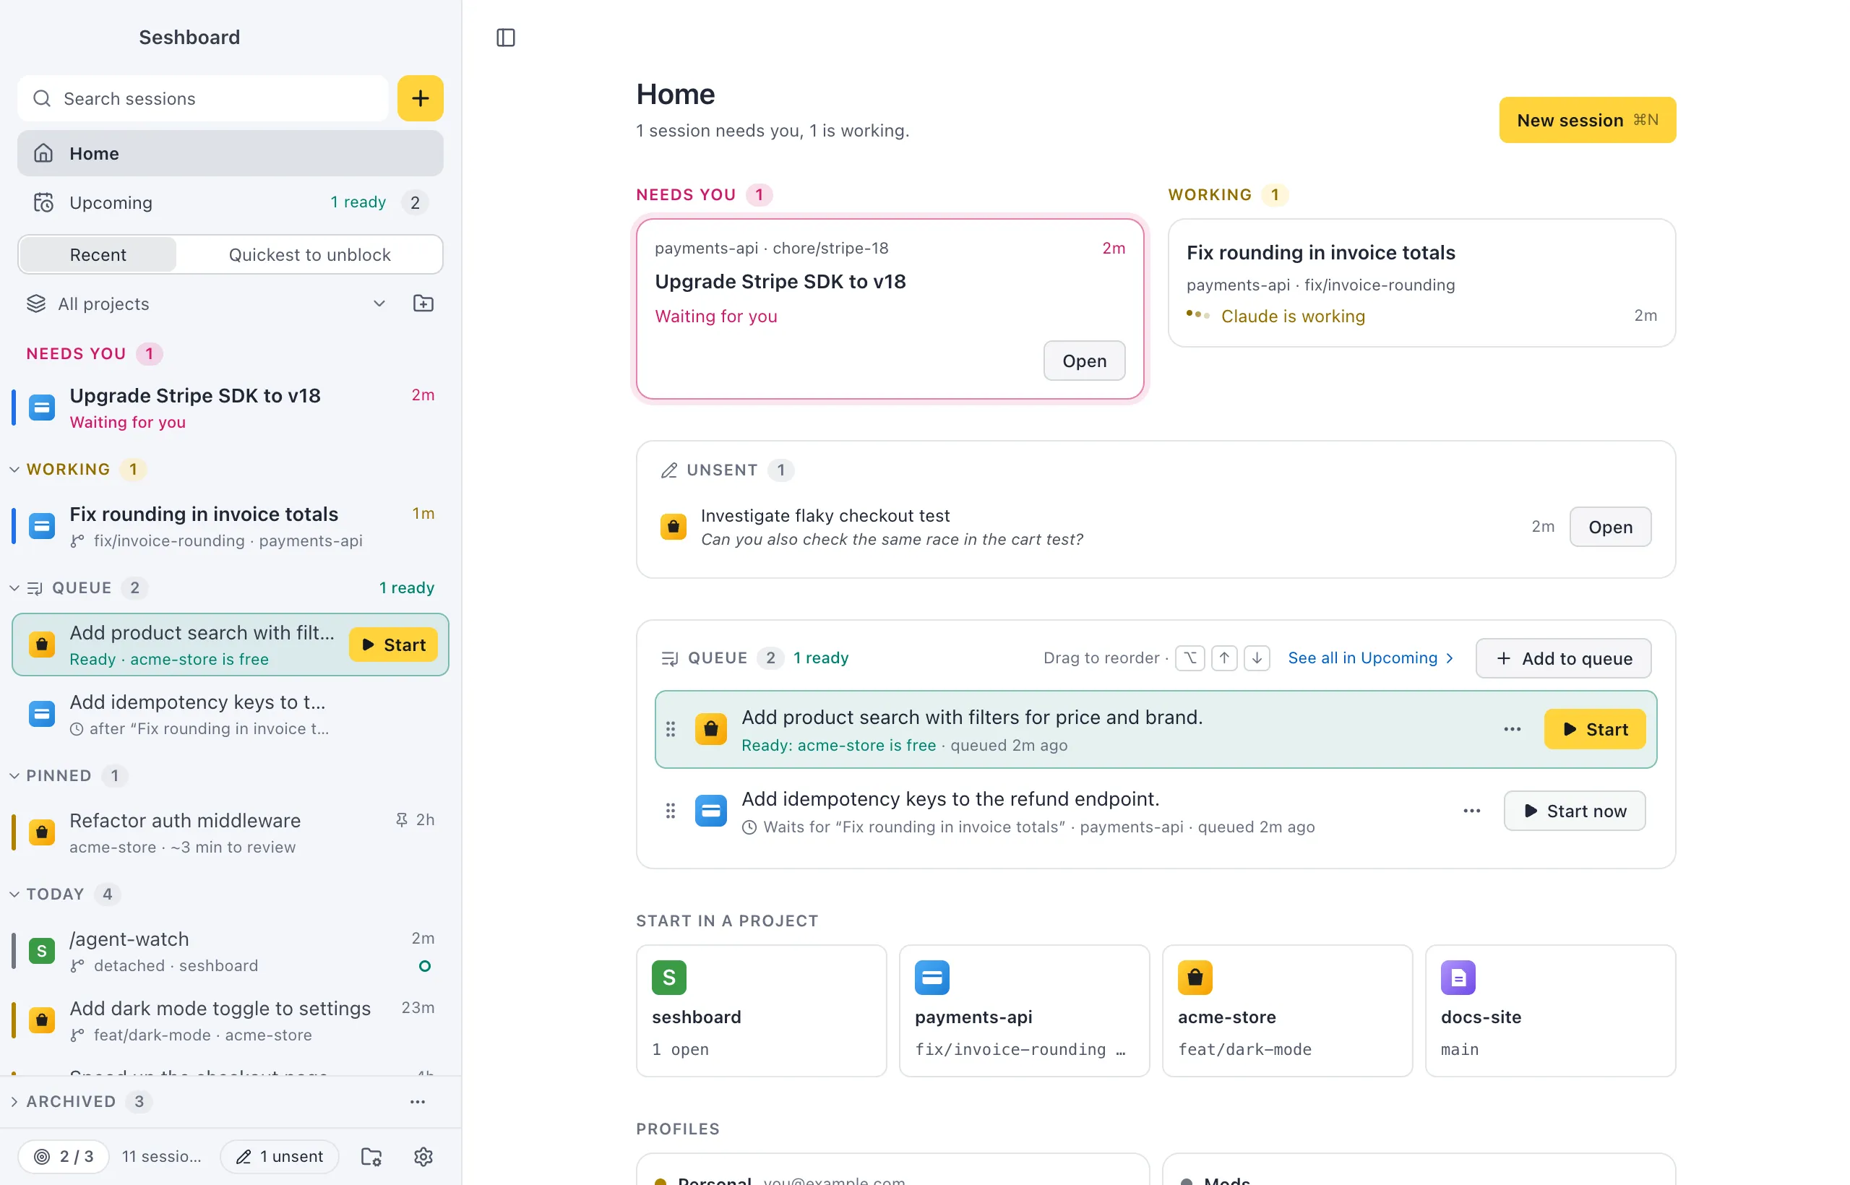
Task: Start the queued item from sidebar
Action: [x=393, y=645]
